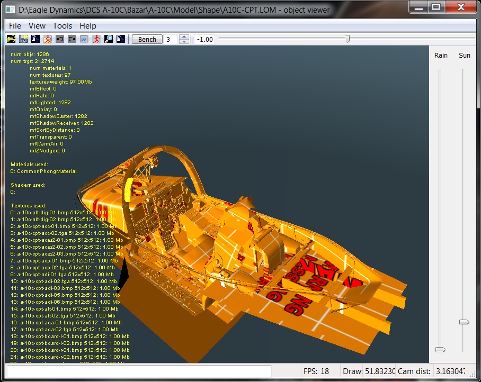This screenshot has width=481, height=382.
Task: Click texture row "12: a-10c-cpt-adi-05.bmp"
Action: pyautogui.click(x=65, y=295)
